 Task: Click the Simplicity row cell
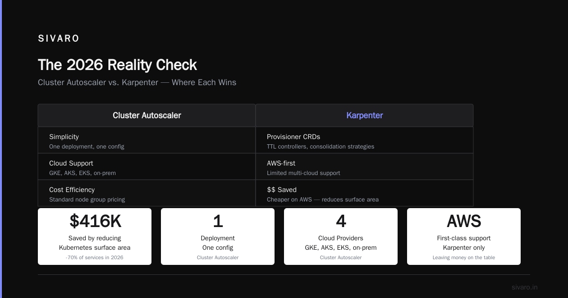pyautogui.click(x=147, y=140)
